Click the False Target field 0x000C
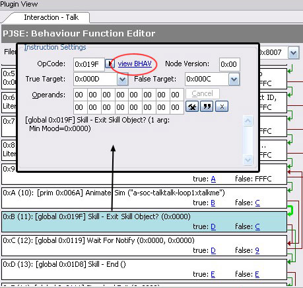The width and height of the screenshot is (303, 288). tap(207, 79)
